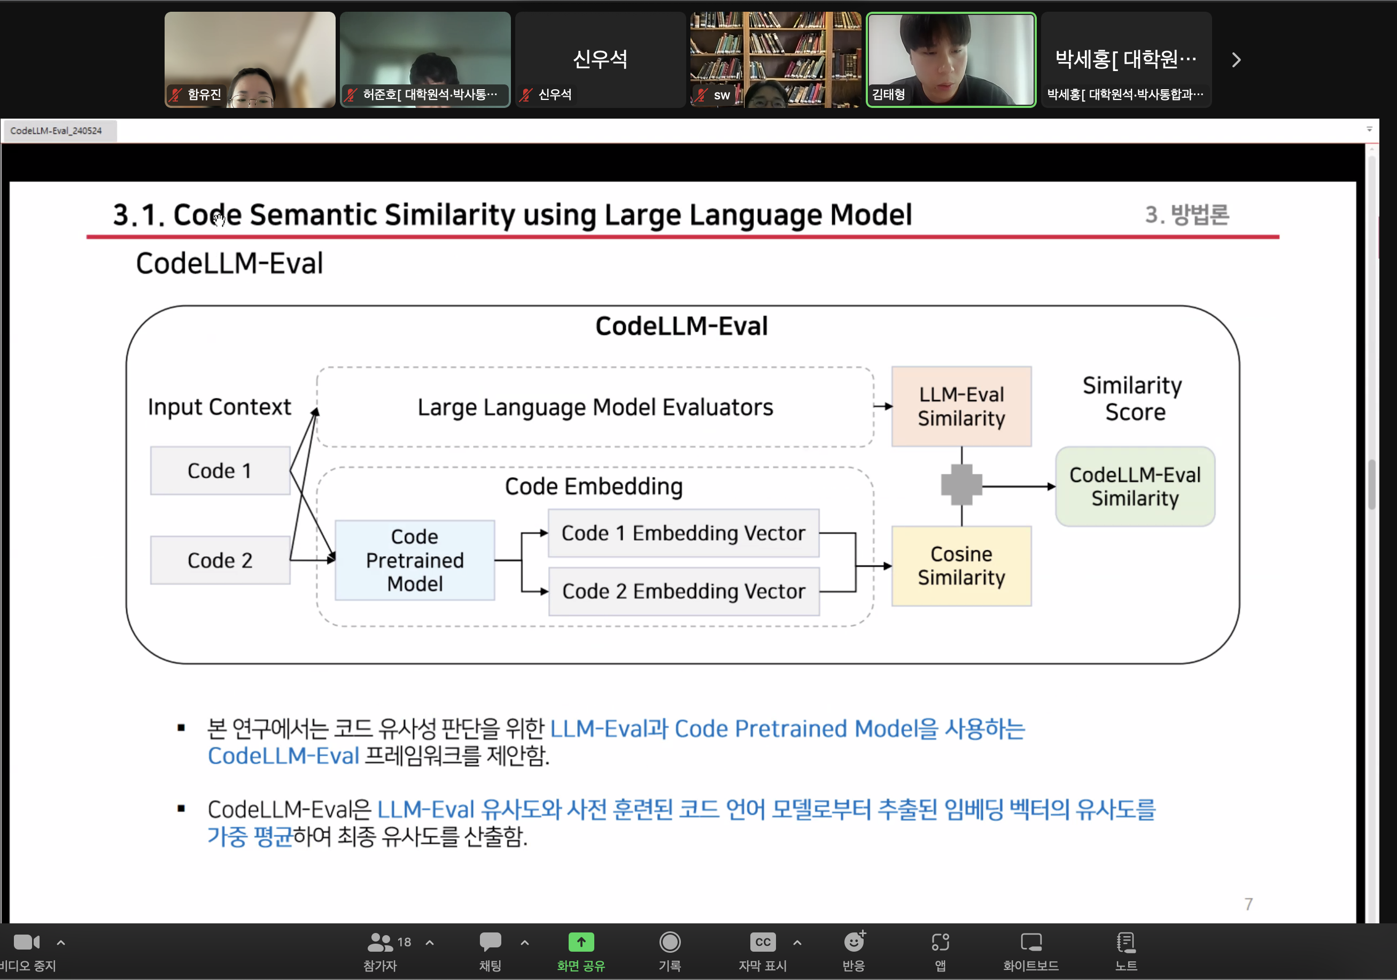Click the 'Code Pretrained Model' box
Screen dimensions: 1397x980
(415, 560)
